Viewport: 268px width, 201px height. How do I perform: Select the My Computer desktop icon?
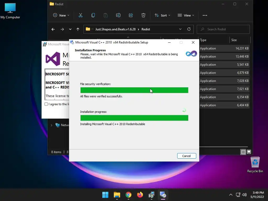pyautogui.click(x=10, y=11)
